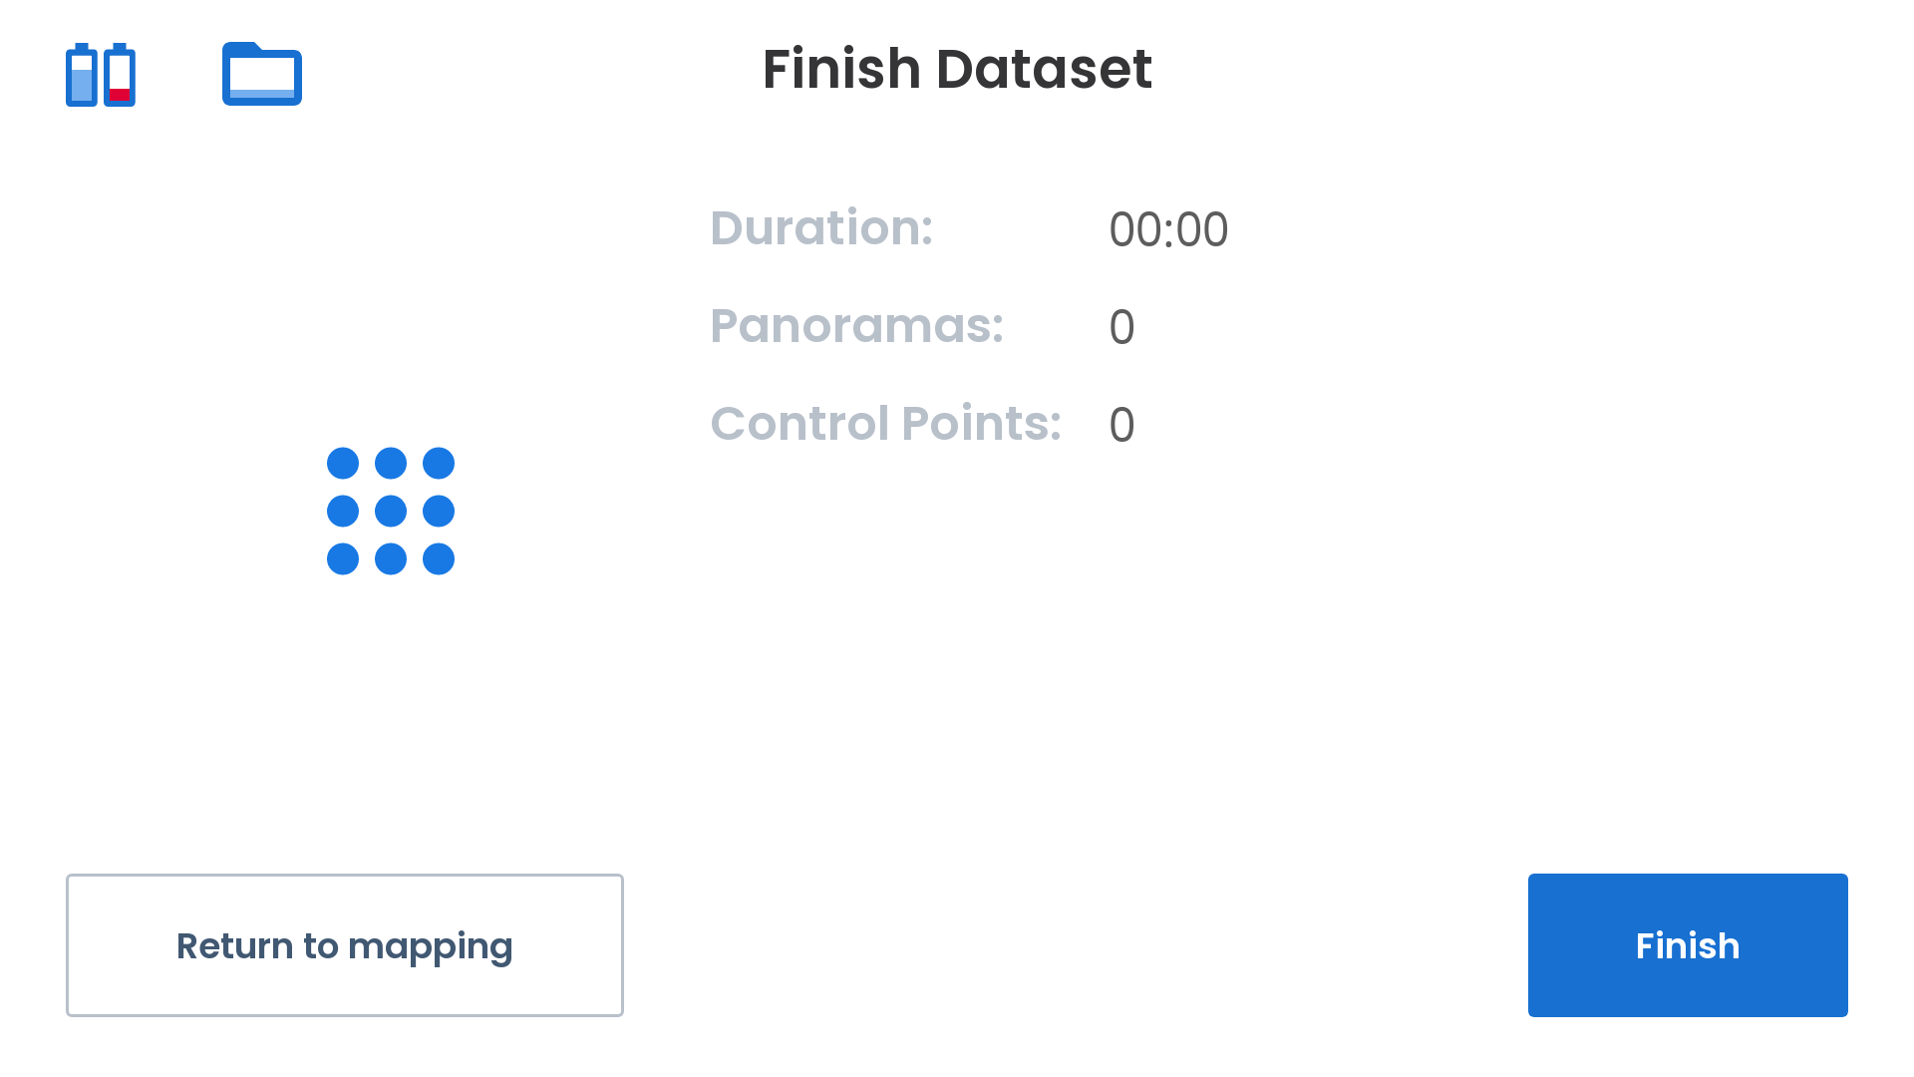Click the center dot of the loading grid

391,512
